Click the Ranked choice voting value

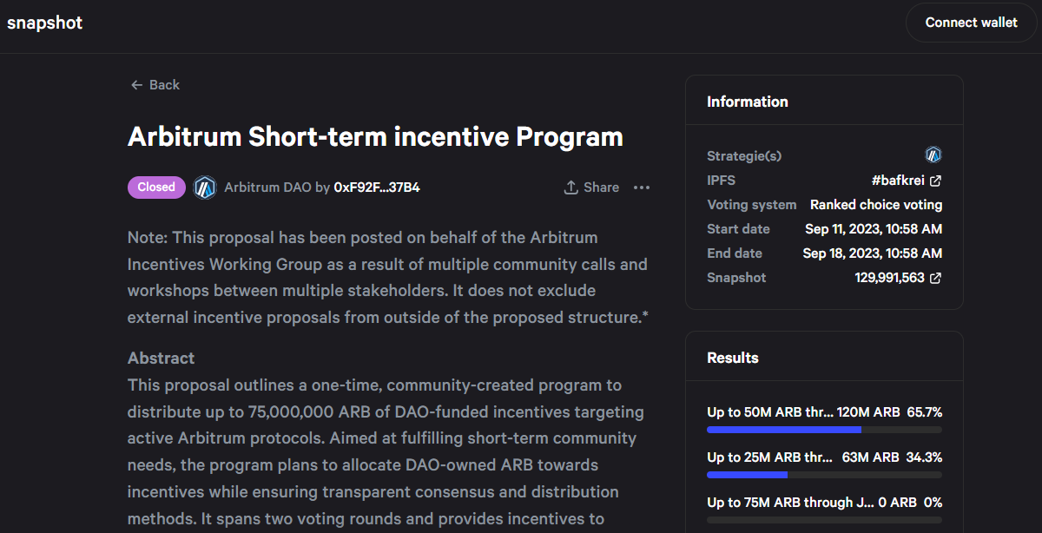[x=875, y=205]
